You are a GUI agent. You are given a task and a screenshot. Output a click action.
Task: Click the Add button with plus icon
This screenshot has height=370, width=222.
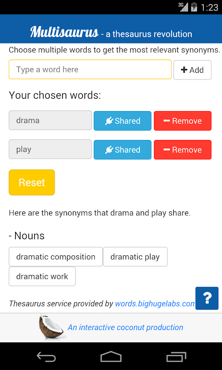[193, 70]
